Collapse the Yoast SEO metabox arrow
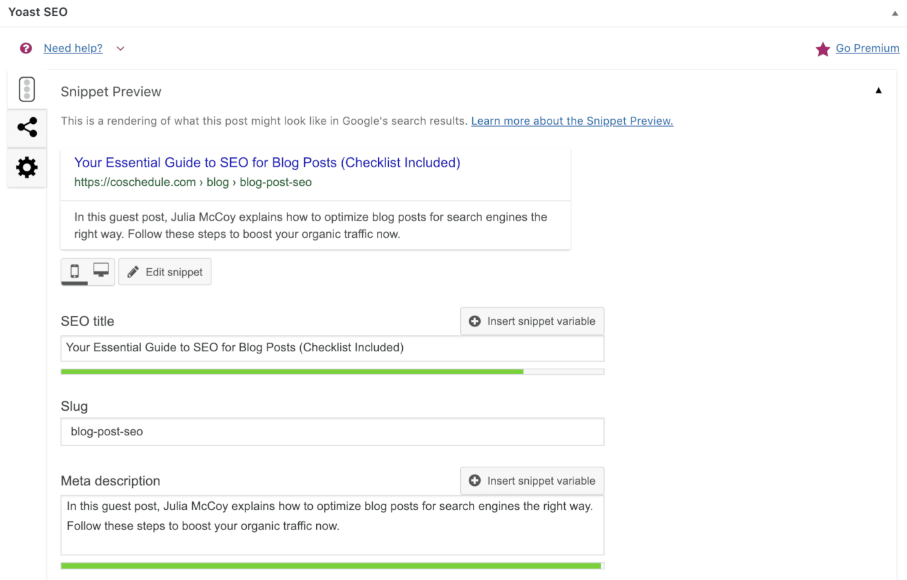907x580 pixels. 894,13
